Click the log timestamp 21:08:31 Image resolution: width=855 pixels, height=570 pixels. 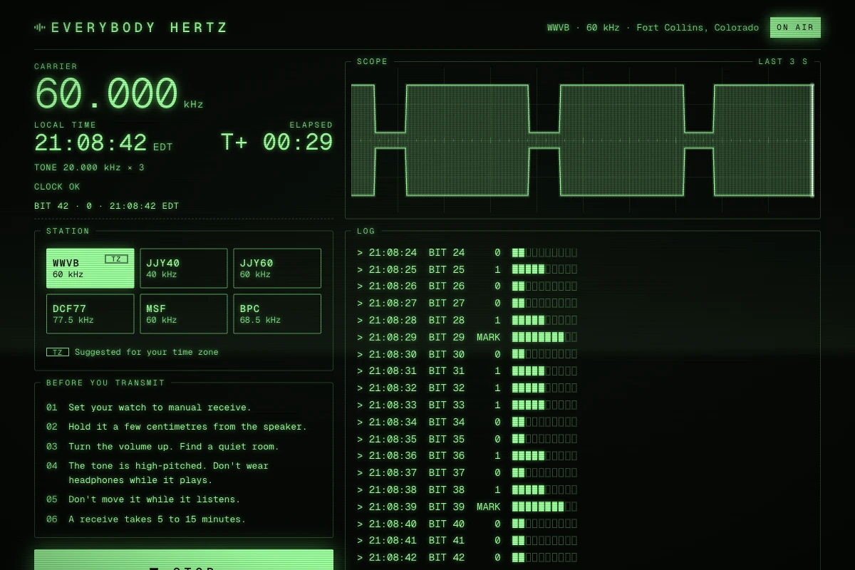(x=393, y=371)
